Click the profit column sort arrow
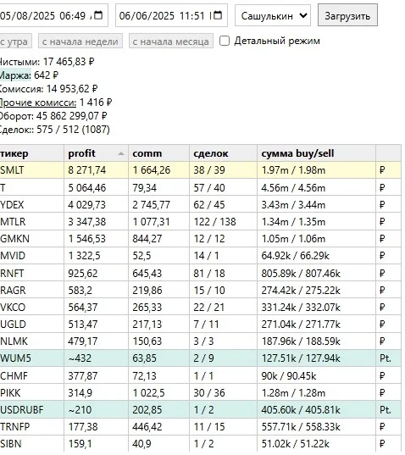This screenshot has height=455, width=405. (121, 153)
